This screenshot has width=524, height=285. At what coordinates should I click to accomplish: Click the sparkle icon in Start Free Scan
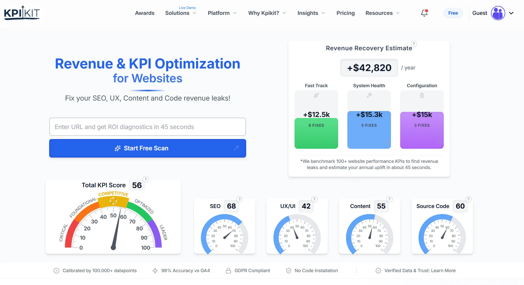118,148
